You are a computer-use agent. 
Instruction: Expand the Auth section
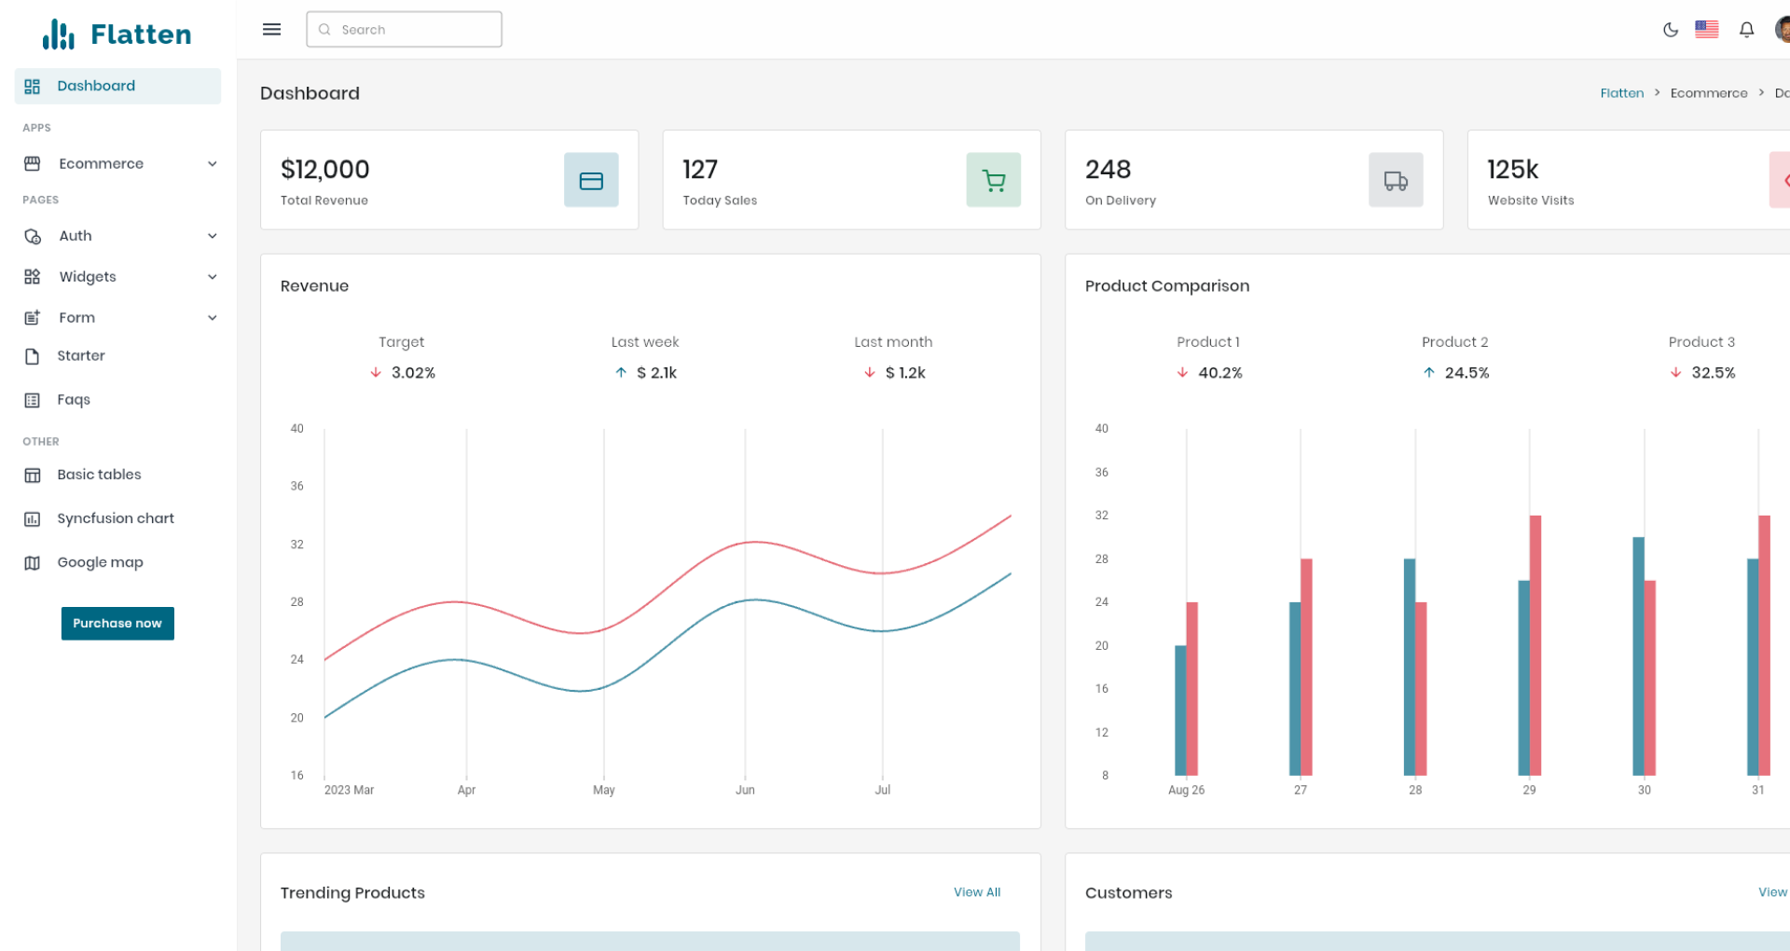[x=213, y=236]
